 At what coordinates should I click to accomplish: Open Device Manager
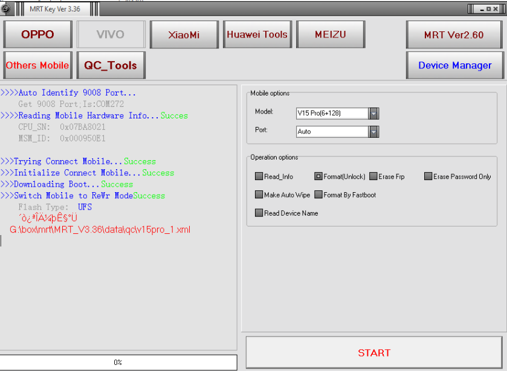tap(455, 65)
